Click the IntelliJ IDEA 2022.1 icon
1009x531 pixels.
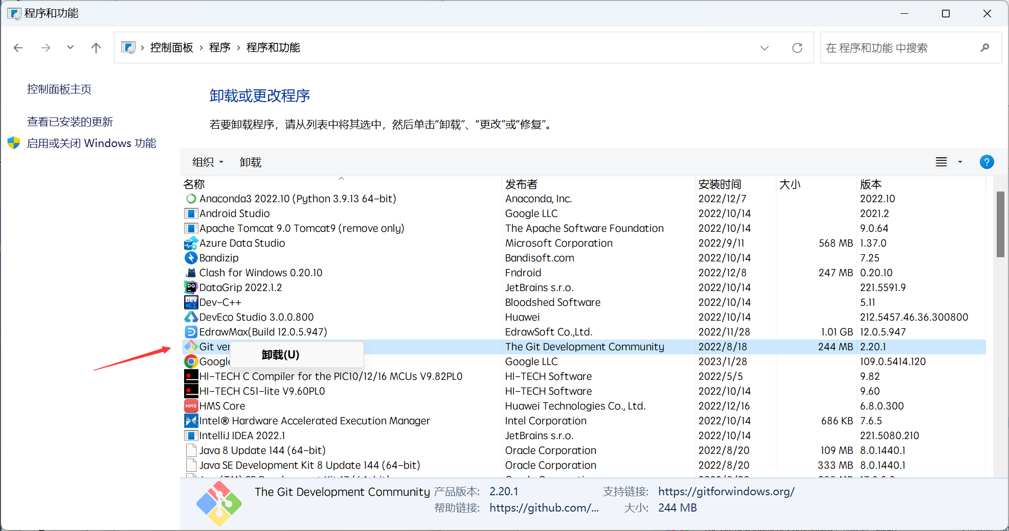[191, 436]
